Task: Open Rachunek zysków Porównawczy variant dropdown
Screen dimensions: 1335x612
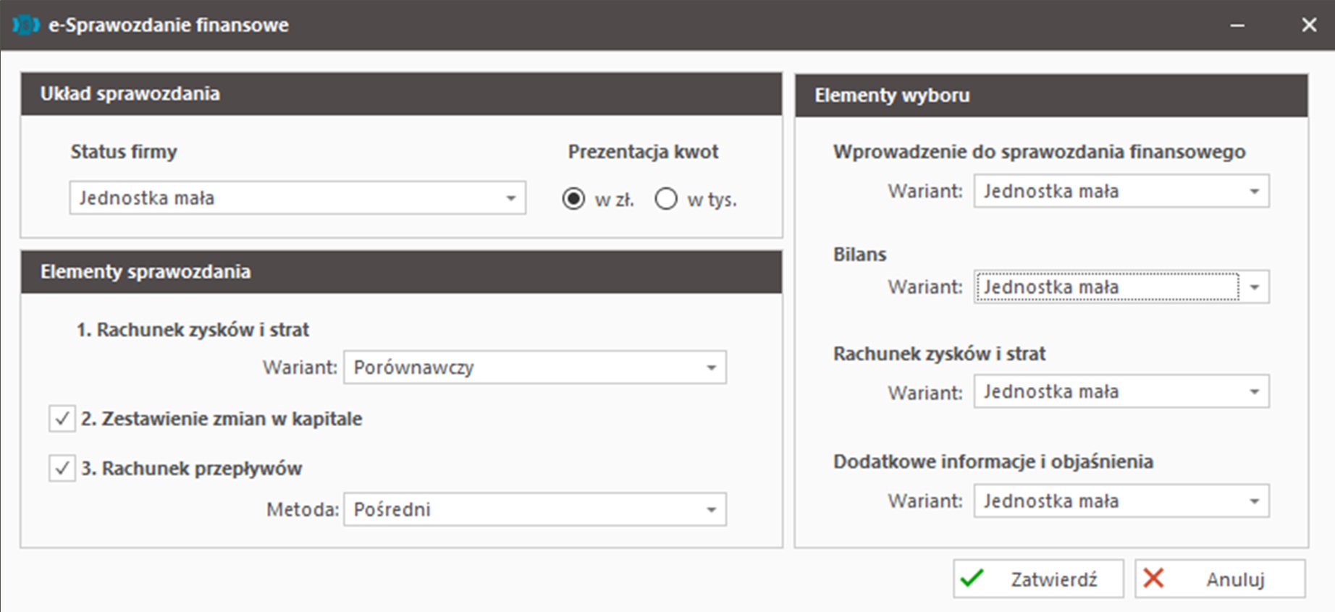Action: point(711,368)
